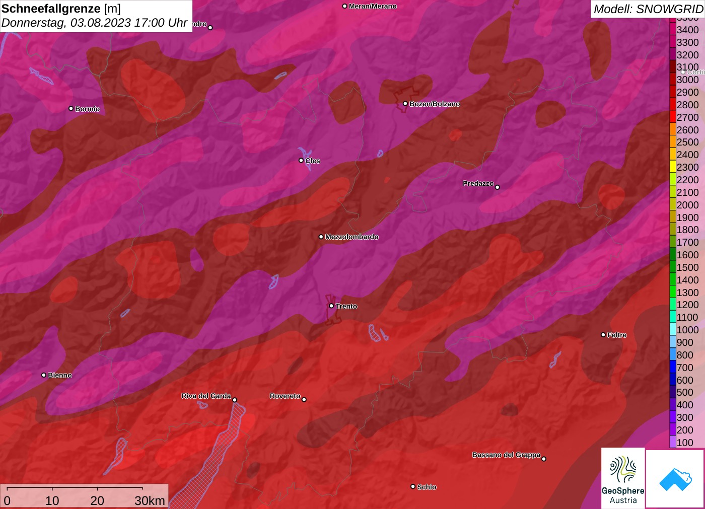Image resolution: width=705 pixels, height=509 pixels.
Task: Click the GeoSphere Austria logo
Action: pos(623,478)
